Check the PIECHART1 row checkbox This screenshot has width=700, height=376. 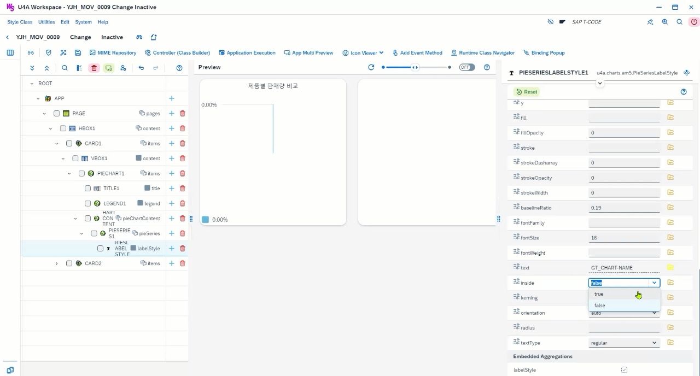(81, 173)
